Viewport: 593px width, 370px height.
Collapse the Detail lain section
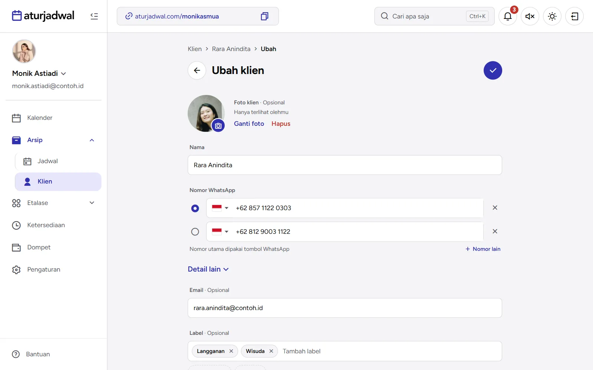click(208, 269)
